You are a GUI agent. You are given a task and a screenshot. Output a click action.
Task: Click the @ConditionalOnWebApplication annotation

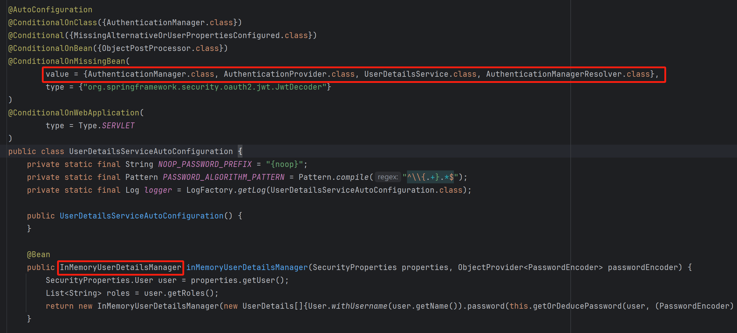click(74, 113)
